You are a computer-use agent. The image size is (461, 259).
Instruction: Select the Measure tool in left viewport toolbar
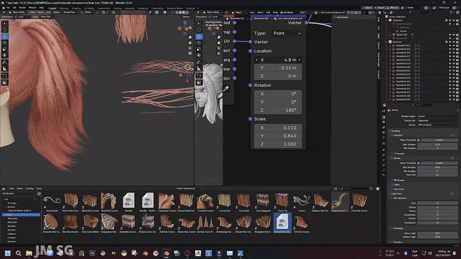(x=5, y=68)
